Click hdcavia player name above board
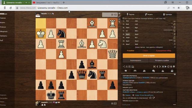 tap(44, 13)
